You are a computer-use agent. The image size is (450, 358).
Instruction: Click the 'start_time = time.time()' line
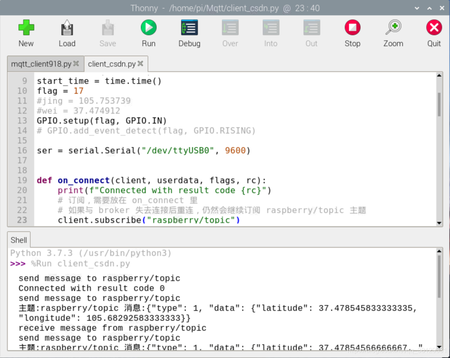(x=99, y=81)
